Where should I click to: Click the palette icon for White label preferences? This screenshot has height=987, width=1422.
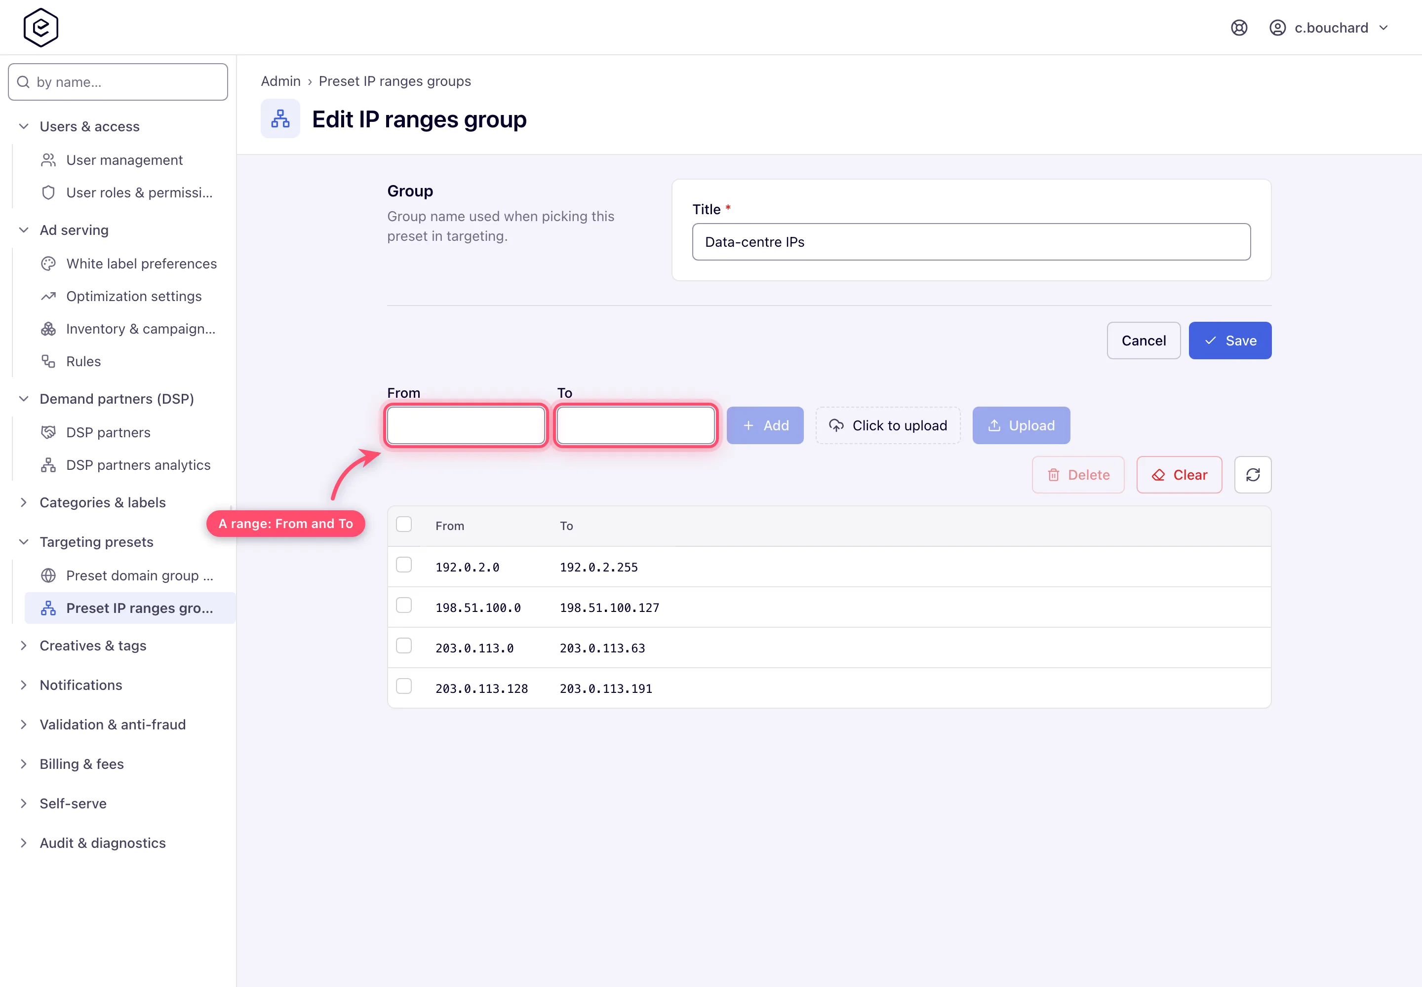[48, 264]
